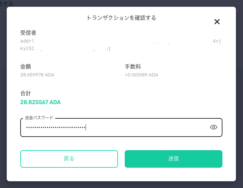Click the 送金パスワード input field

tap(145, 127)
